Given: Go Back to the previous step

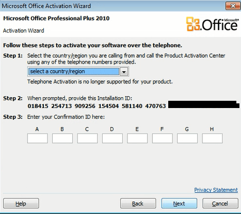Looking at the screenshot, I should 138,204.
